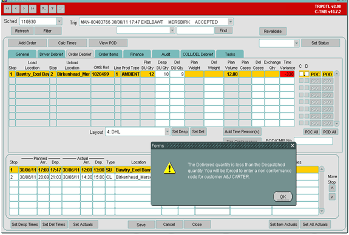Click OK in the Forms dialog
The width and height of the screenshot is (349, 235).
[x=283, y=197]
